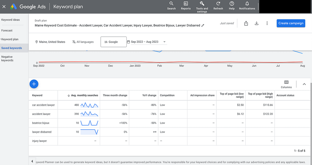Open the Columns selector
This screenshot has height=165, width=312.
286,84
